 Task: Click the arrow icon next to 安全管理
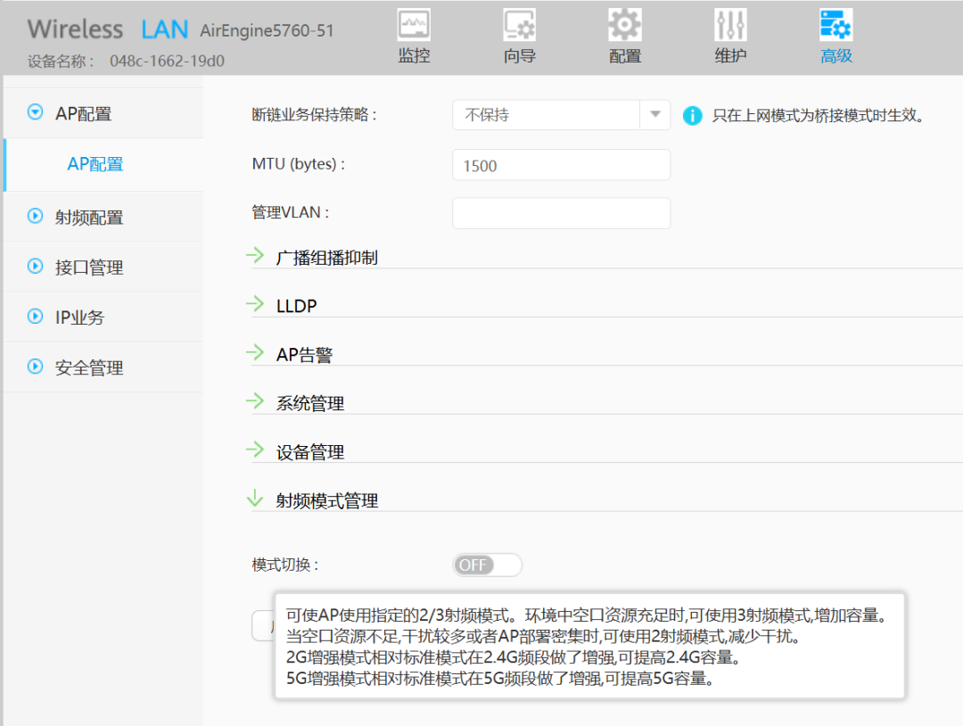pos(36,366)
